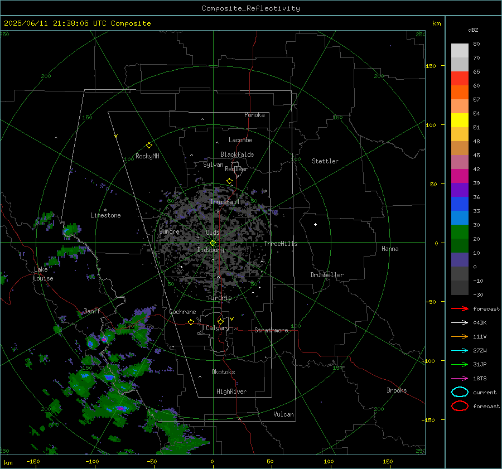Select the pink 42-45 dBZ swatch

460,162
